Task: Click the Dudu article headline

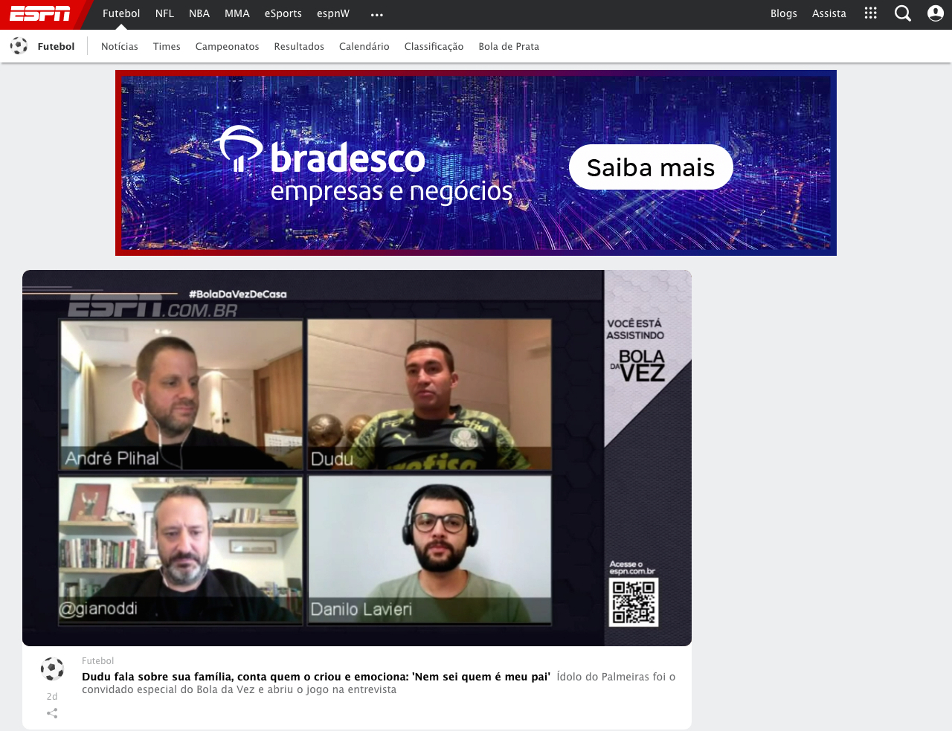Action: [316, 677]
